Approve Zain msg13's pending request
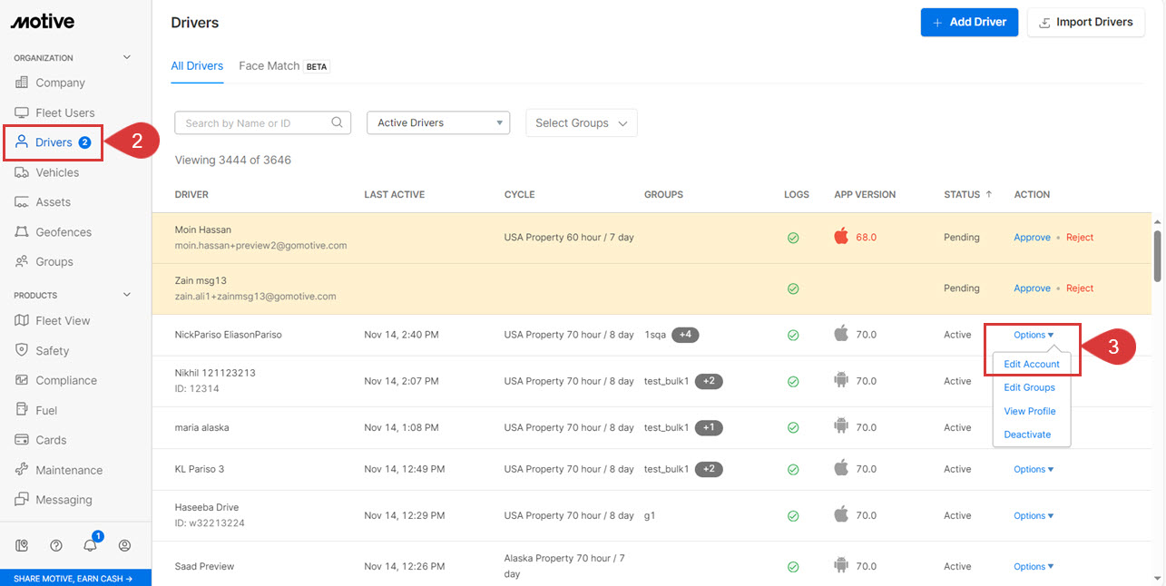Image resolution: width=1166 pixels, height=586 pixels. pos(1032,288)
